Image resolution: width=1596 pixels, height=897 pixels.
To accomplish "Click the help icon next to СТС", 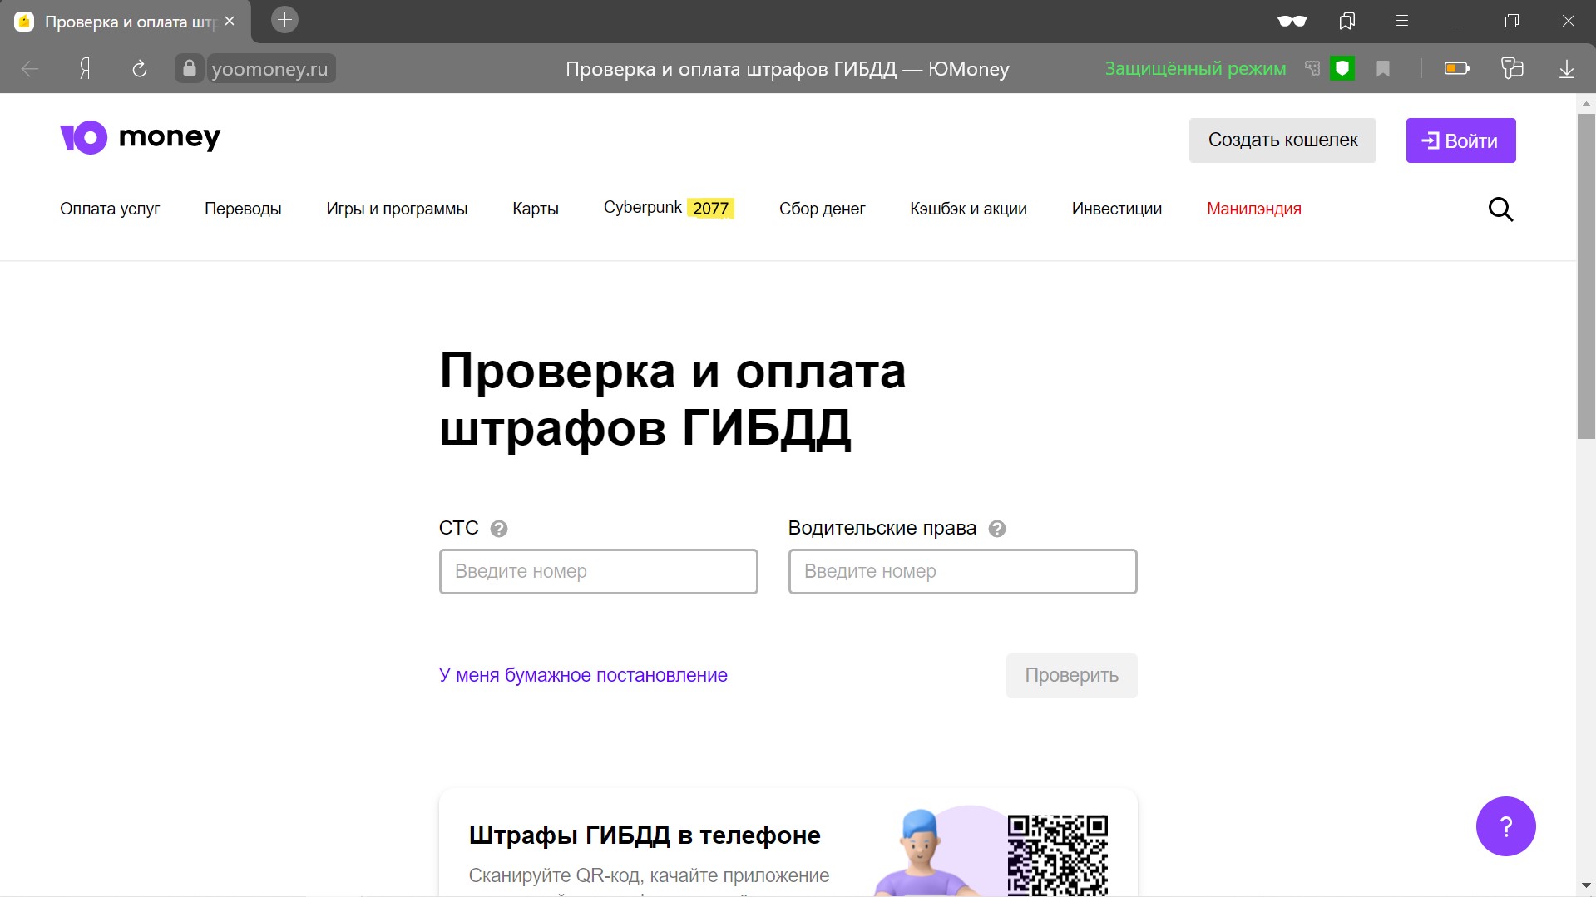I will [x=499, y=529].
